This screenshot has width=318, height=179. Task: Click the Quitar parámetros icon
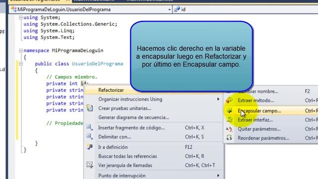click(229, 129)
